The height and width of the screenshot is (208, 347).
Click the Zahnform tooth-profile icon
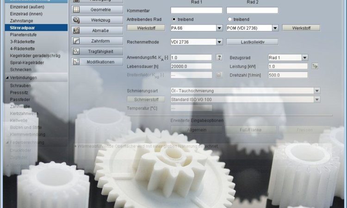(x=76, y=41)
